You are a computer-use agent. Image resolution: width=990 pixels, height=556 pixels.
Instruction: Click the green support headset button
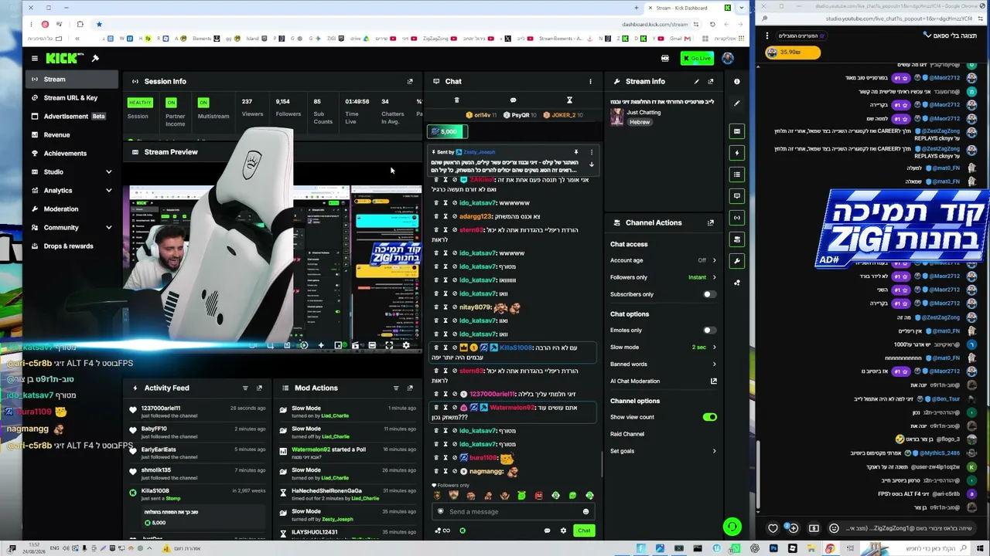pyautogui.click(x=732, y=527)
